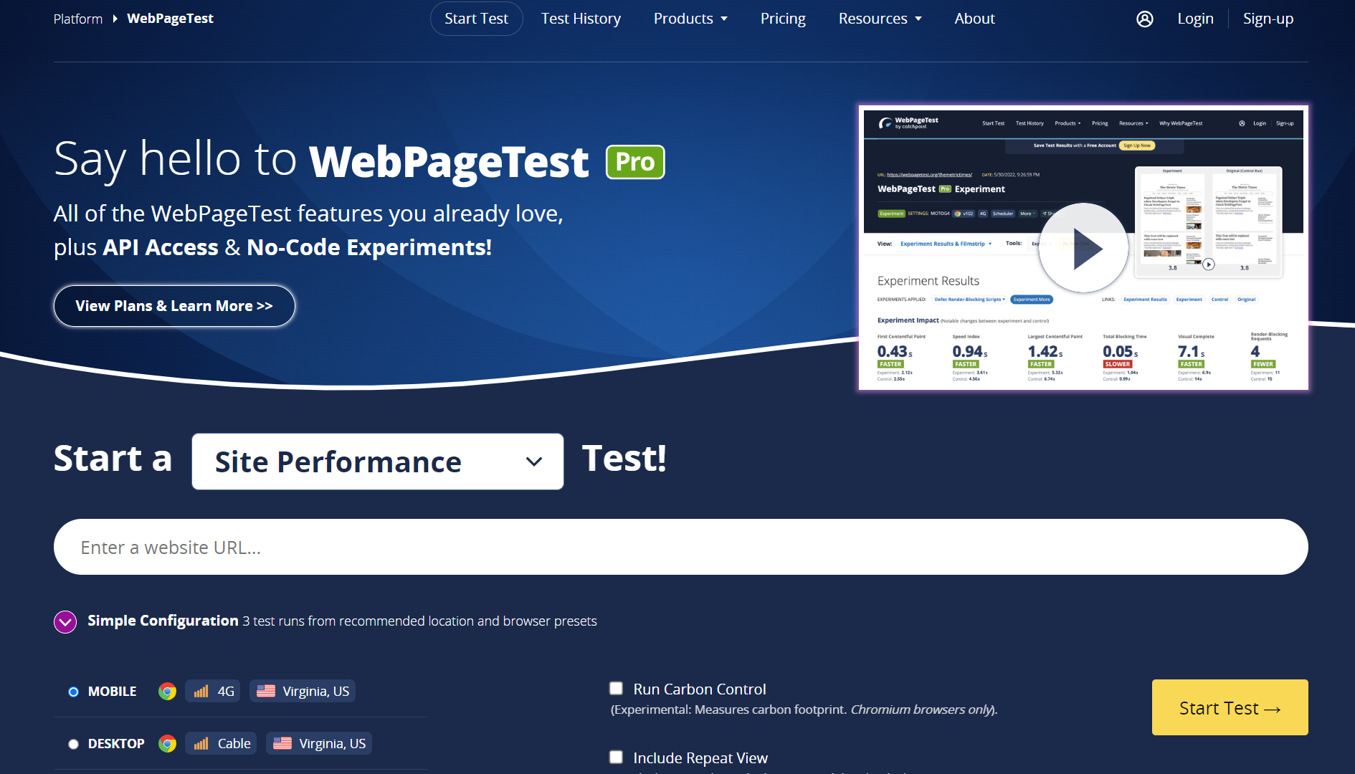The height and width of the screenshot is (774, 1355).
Task: Click the MOBILE label
Action: (112, 692)
